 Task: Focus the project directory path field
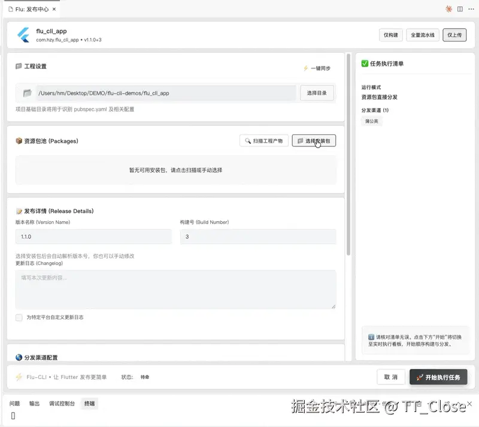point(166,93)
